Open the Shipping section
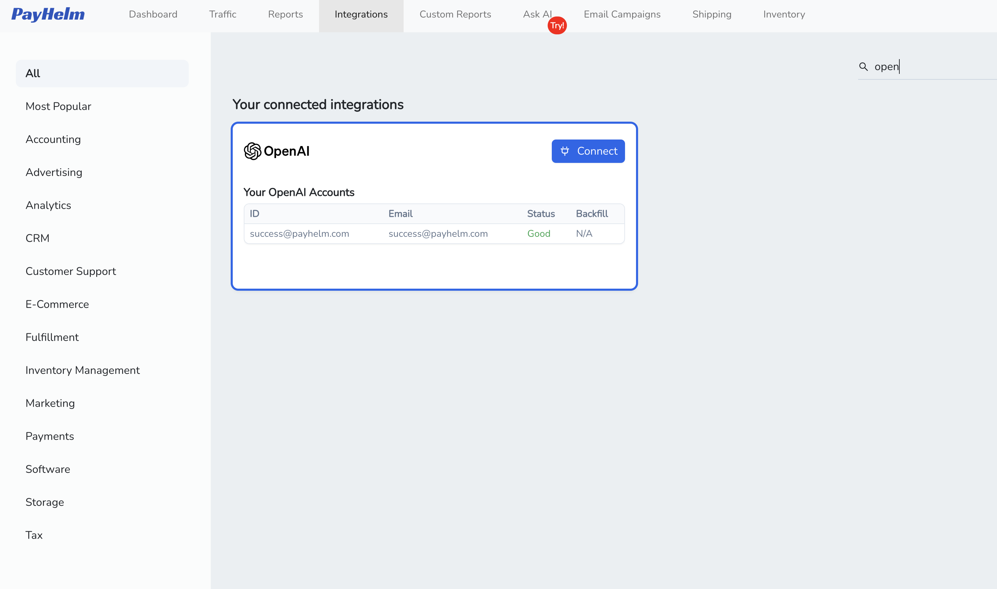The width and height of the screenshot is (997, 589). [712, 14]
